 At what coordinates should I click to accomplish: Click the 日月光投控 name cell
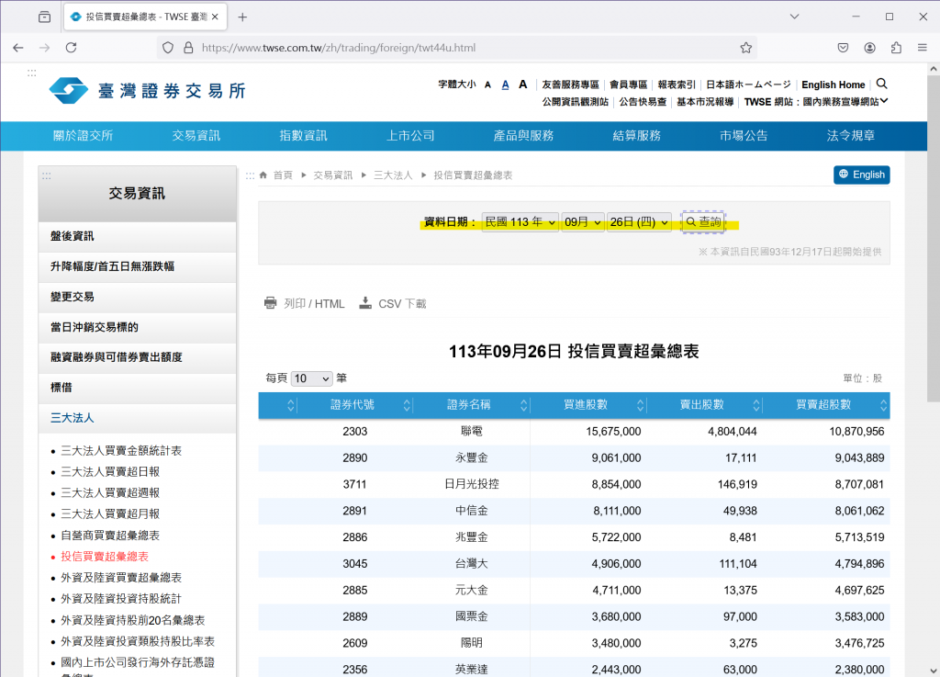pos(472,484)
